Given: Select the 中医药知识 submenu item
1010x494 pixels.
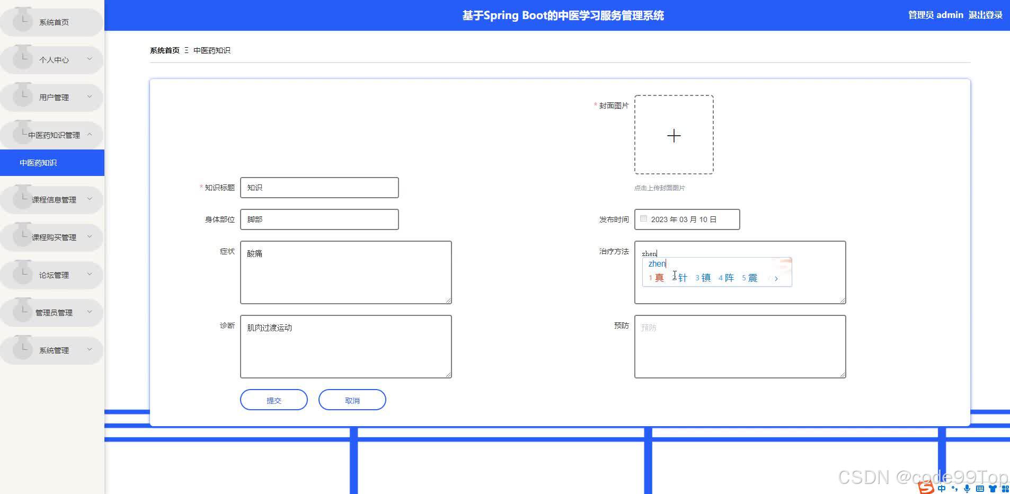Looking at the screenshot, I should tap(52, 163).
